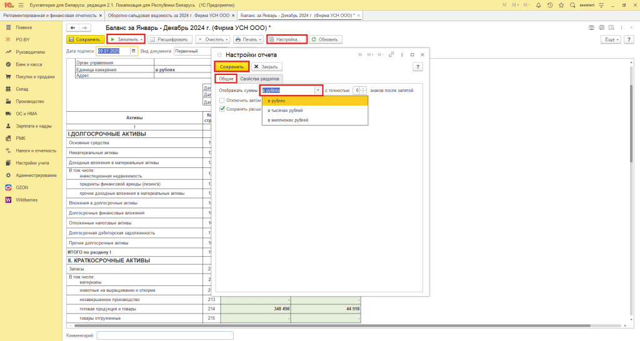The image size is (640, 341).
Task: Choose в рублях from dropdown list
Action: 315,101
